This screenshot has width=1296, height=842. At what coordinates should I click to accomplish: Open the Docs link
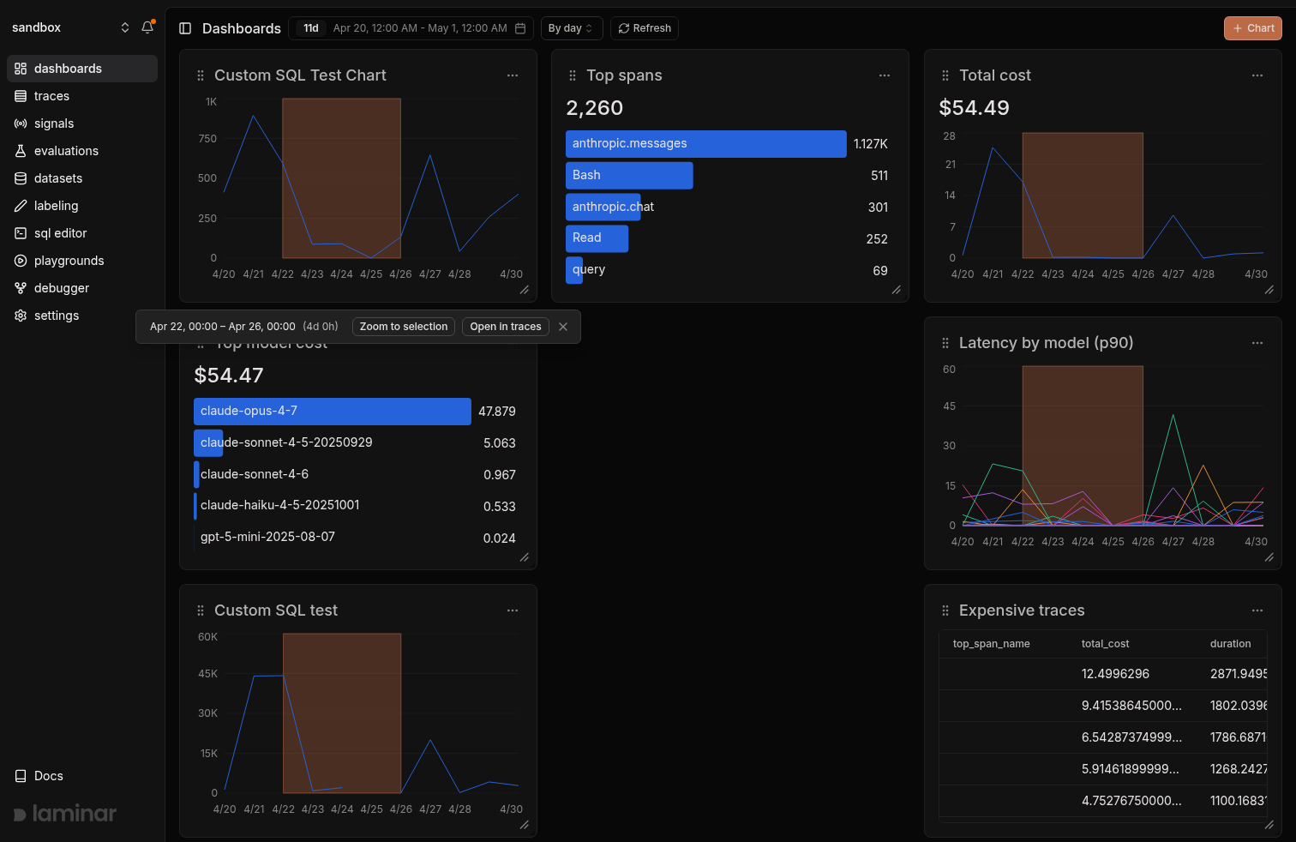click(39, 776)
